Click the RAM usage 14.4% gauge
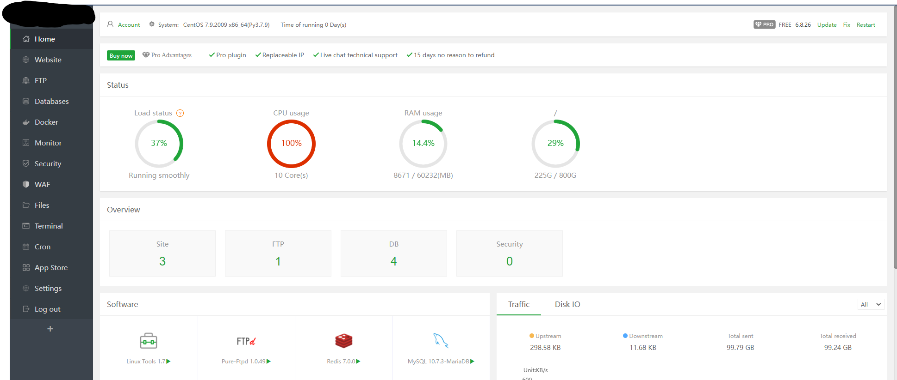This screenshot has width=897, height=380. tap(423, 144)
